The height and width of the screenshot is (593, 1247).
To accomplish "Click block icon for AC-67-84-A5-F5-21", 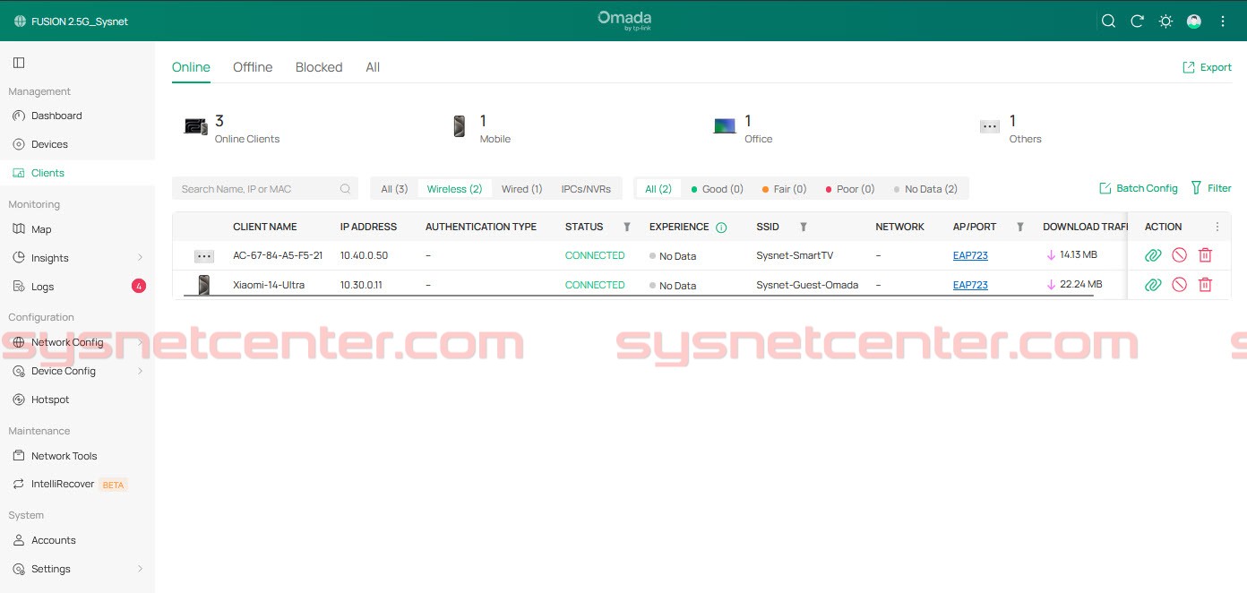I will coord(1179,255).
